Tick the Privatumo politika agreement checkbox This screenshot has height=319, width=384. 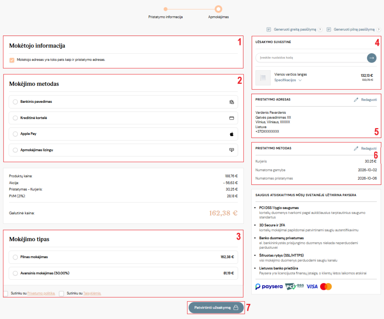pos(6,294)
